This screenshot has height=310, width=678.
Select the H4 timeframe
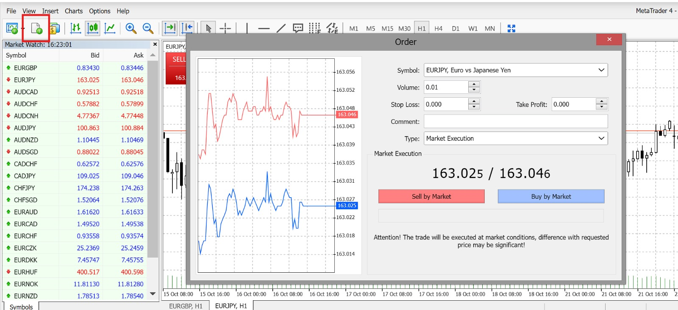click(438, 28)
